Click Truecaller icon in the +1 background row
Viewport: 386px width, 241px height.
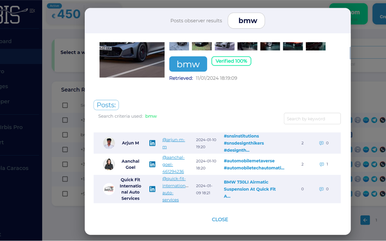point(366,179)
